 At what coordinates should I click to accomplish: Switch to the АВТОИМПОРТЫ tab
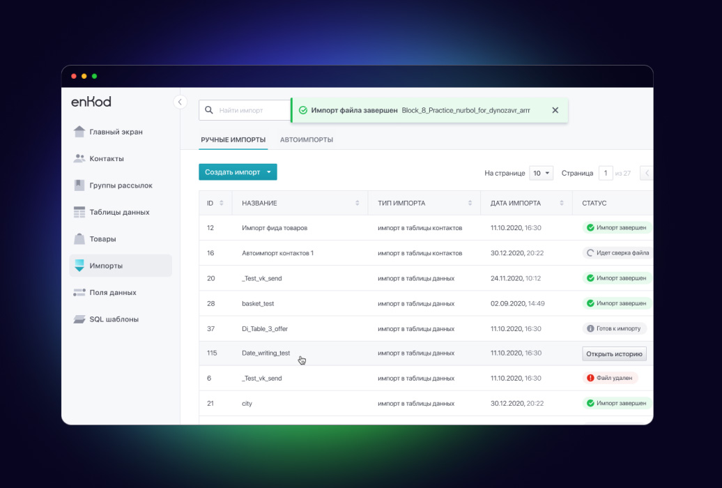pyautogui.click(x=307, y=139)
